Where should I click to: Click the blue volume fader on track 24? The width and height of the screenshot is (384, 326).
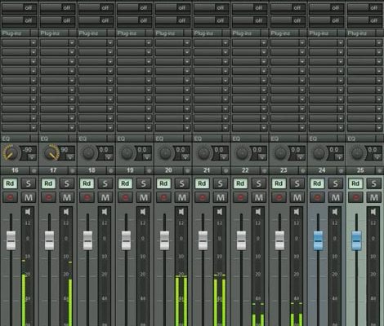(x=318, y=240)
